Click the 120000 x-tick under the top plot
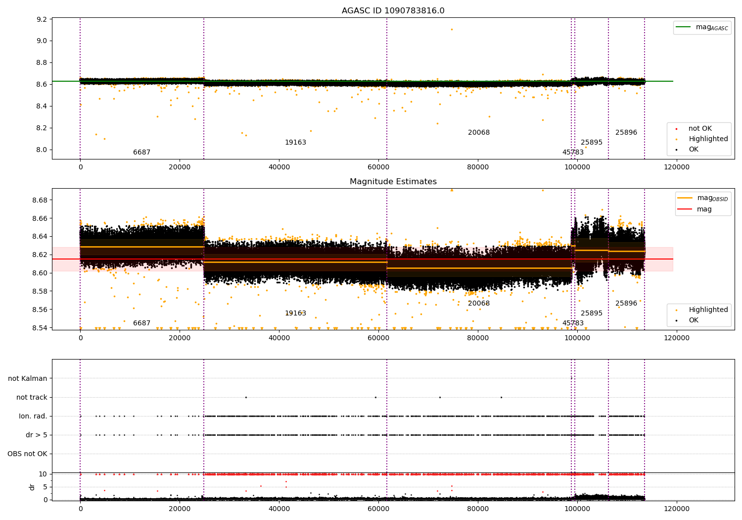The width and height of the screenshot is (742, 520). coord(676,167)
